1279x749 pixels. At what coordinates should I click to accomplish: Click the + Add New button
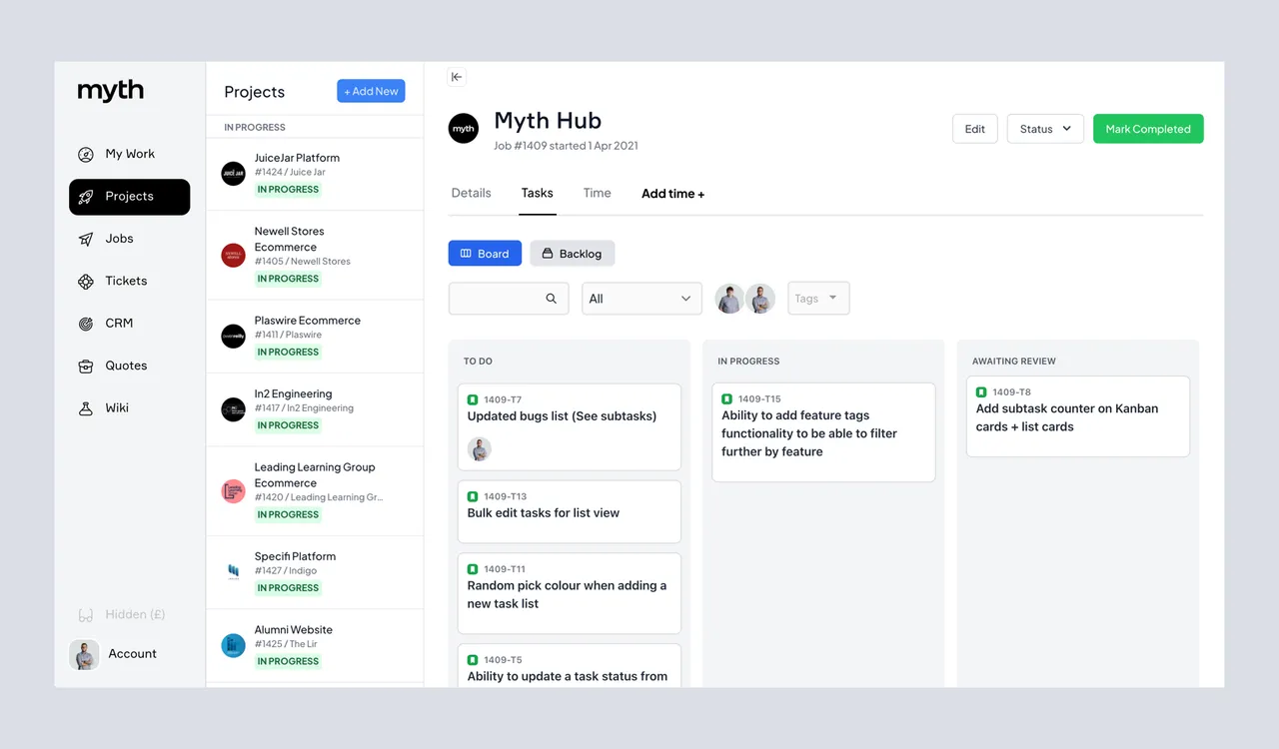click(x=371, y=91)
